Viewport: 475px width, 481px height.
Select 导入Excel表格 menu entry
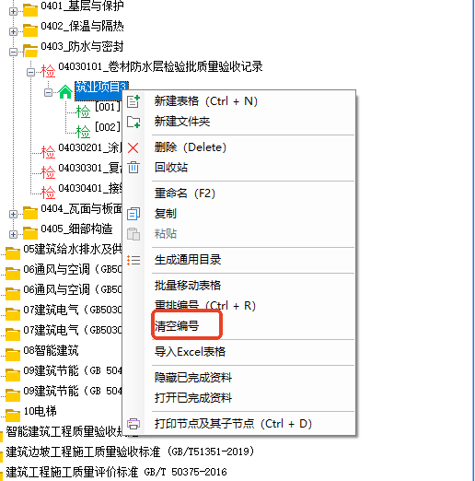190,351
